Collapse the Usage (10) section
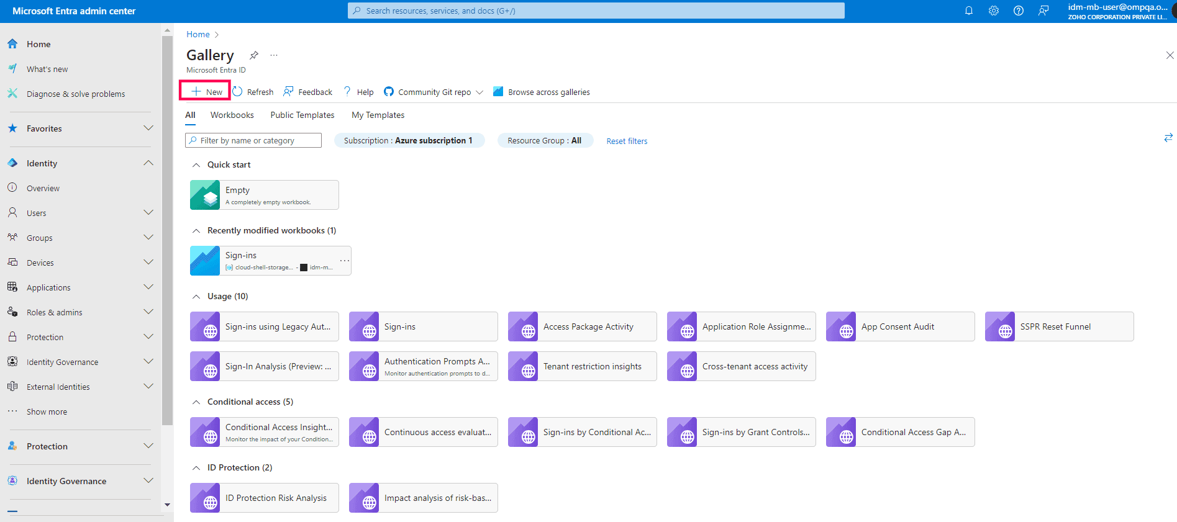Screen dimensions: 1177x522 (196, 296)
